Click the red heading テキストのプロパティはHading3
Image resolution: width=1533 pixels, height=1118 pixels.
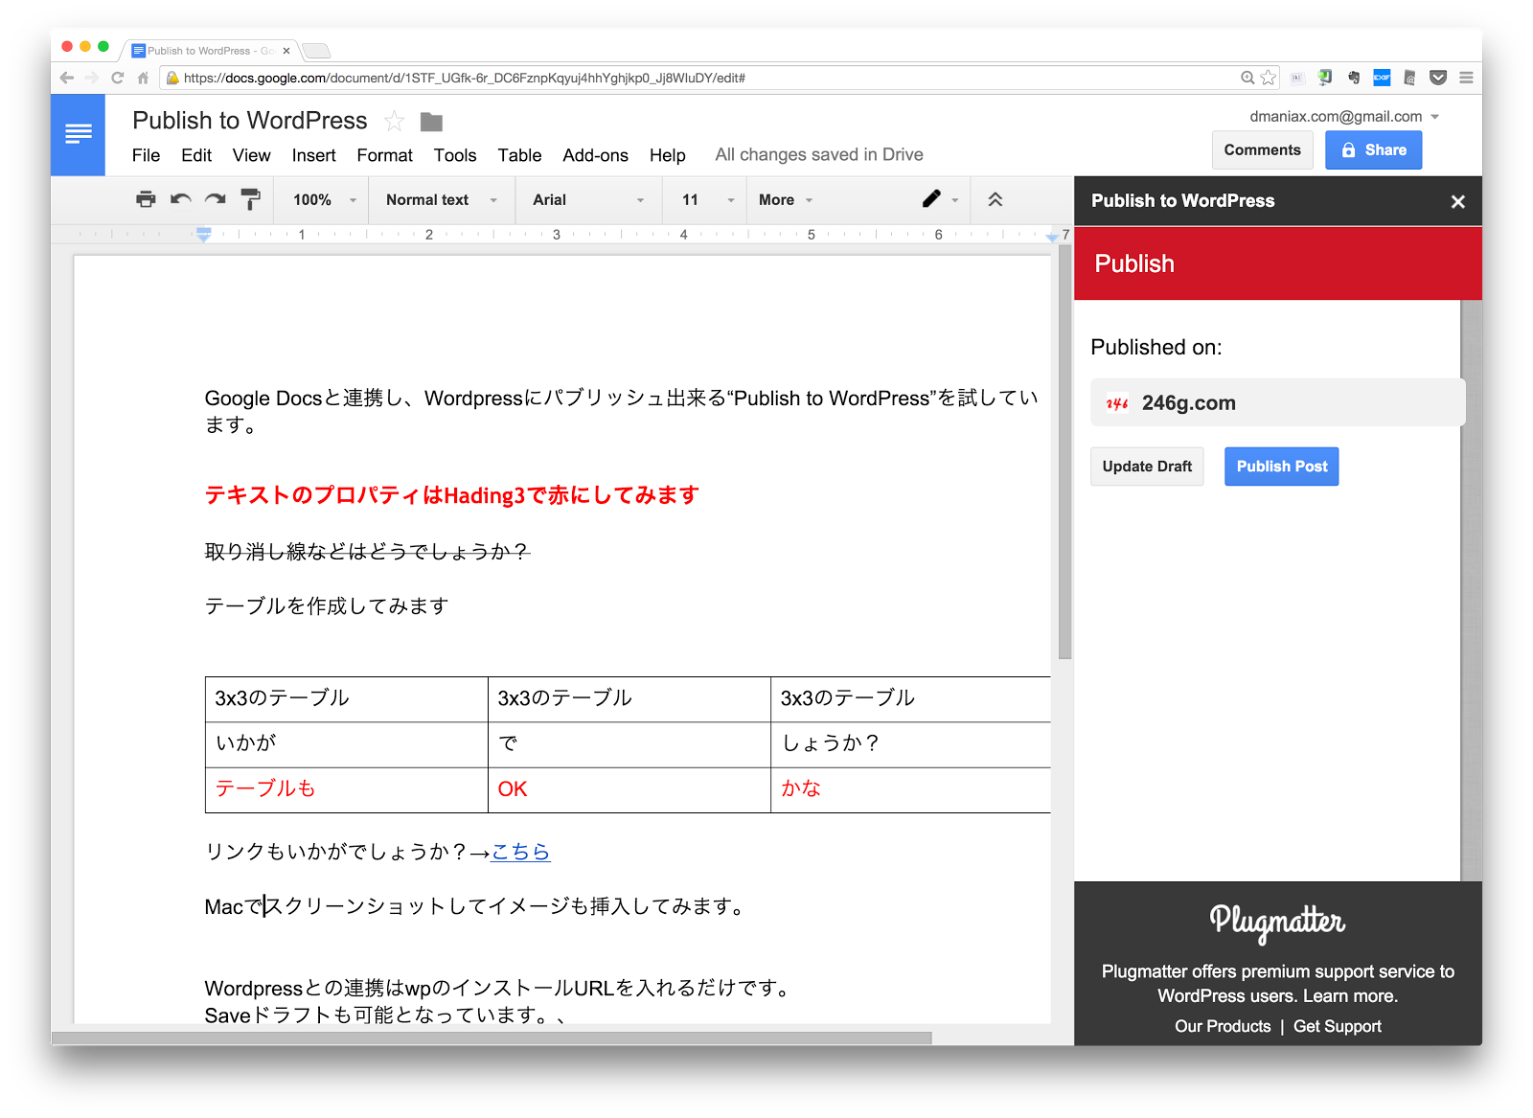(452, 495)
